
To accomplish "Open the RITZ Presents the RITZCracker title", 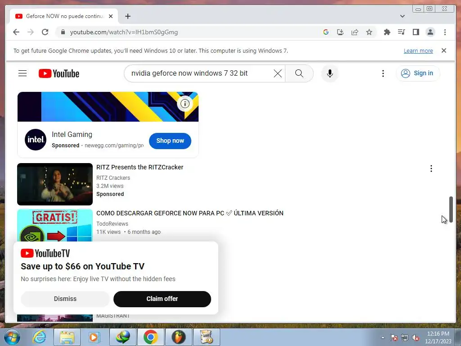I will (140, 167).
